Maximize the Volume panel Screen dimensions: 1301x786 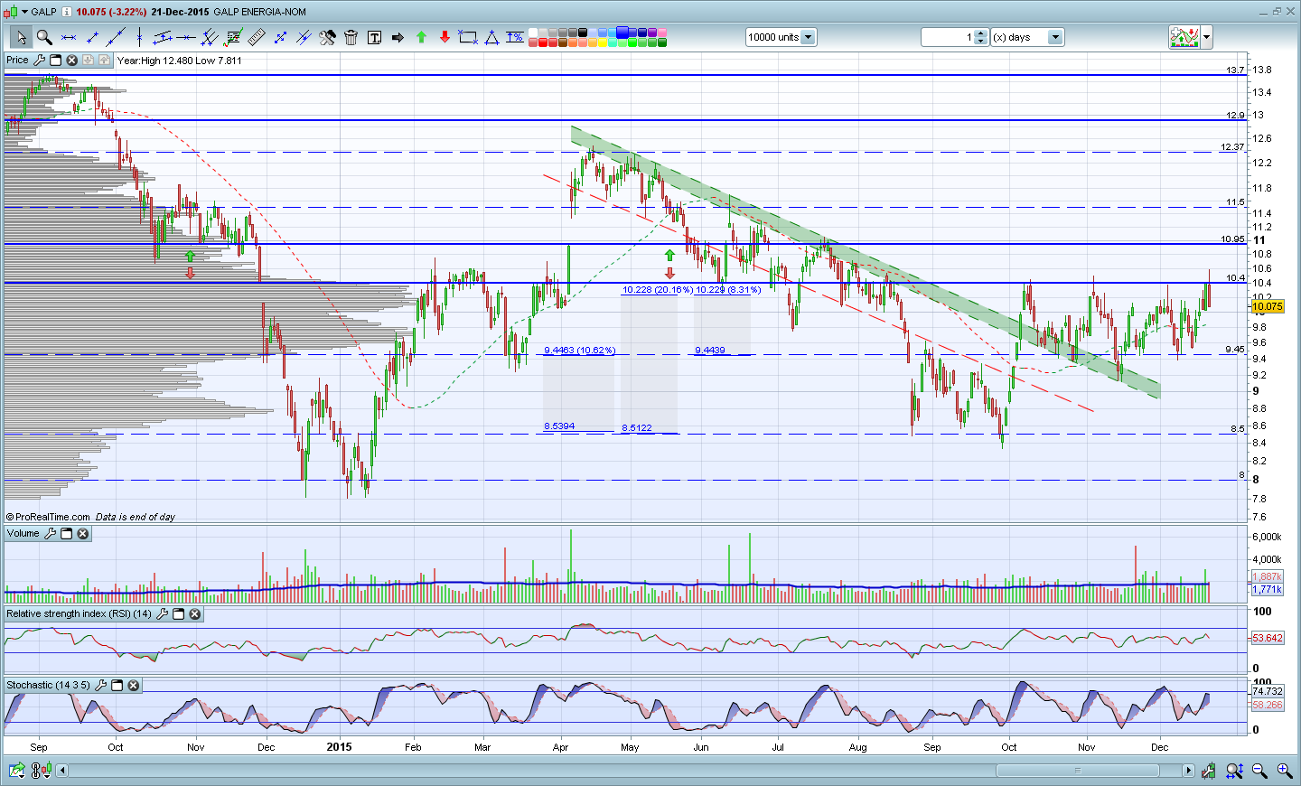(x=66, y=534)
